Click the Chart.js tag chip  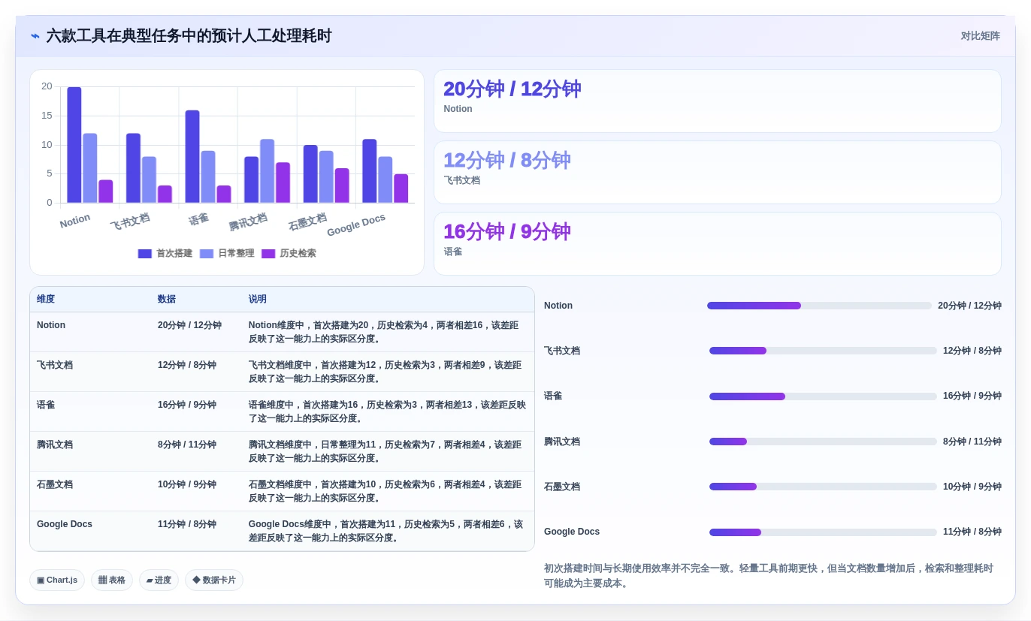coord(57,580)
